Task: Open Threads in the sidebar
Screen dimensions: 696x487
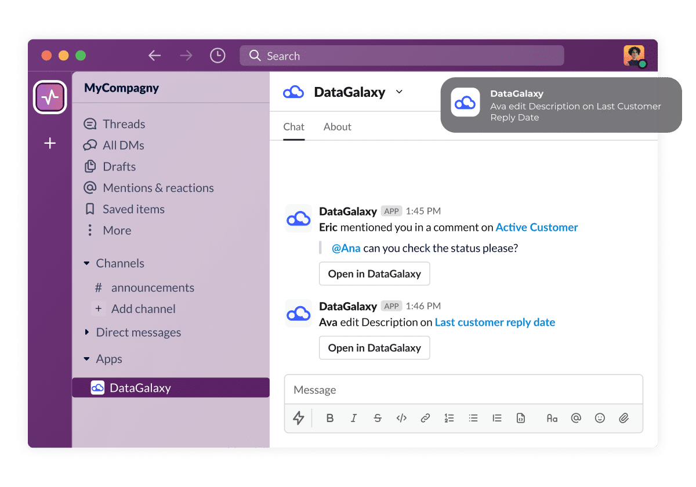Action: (x=124, y=124)
